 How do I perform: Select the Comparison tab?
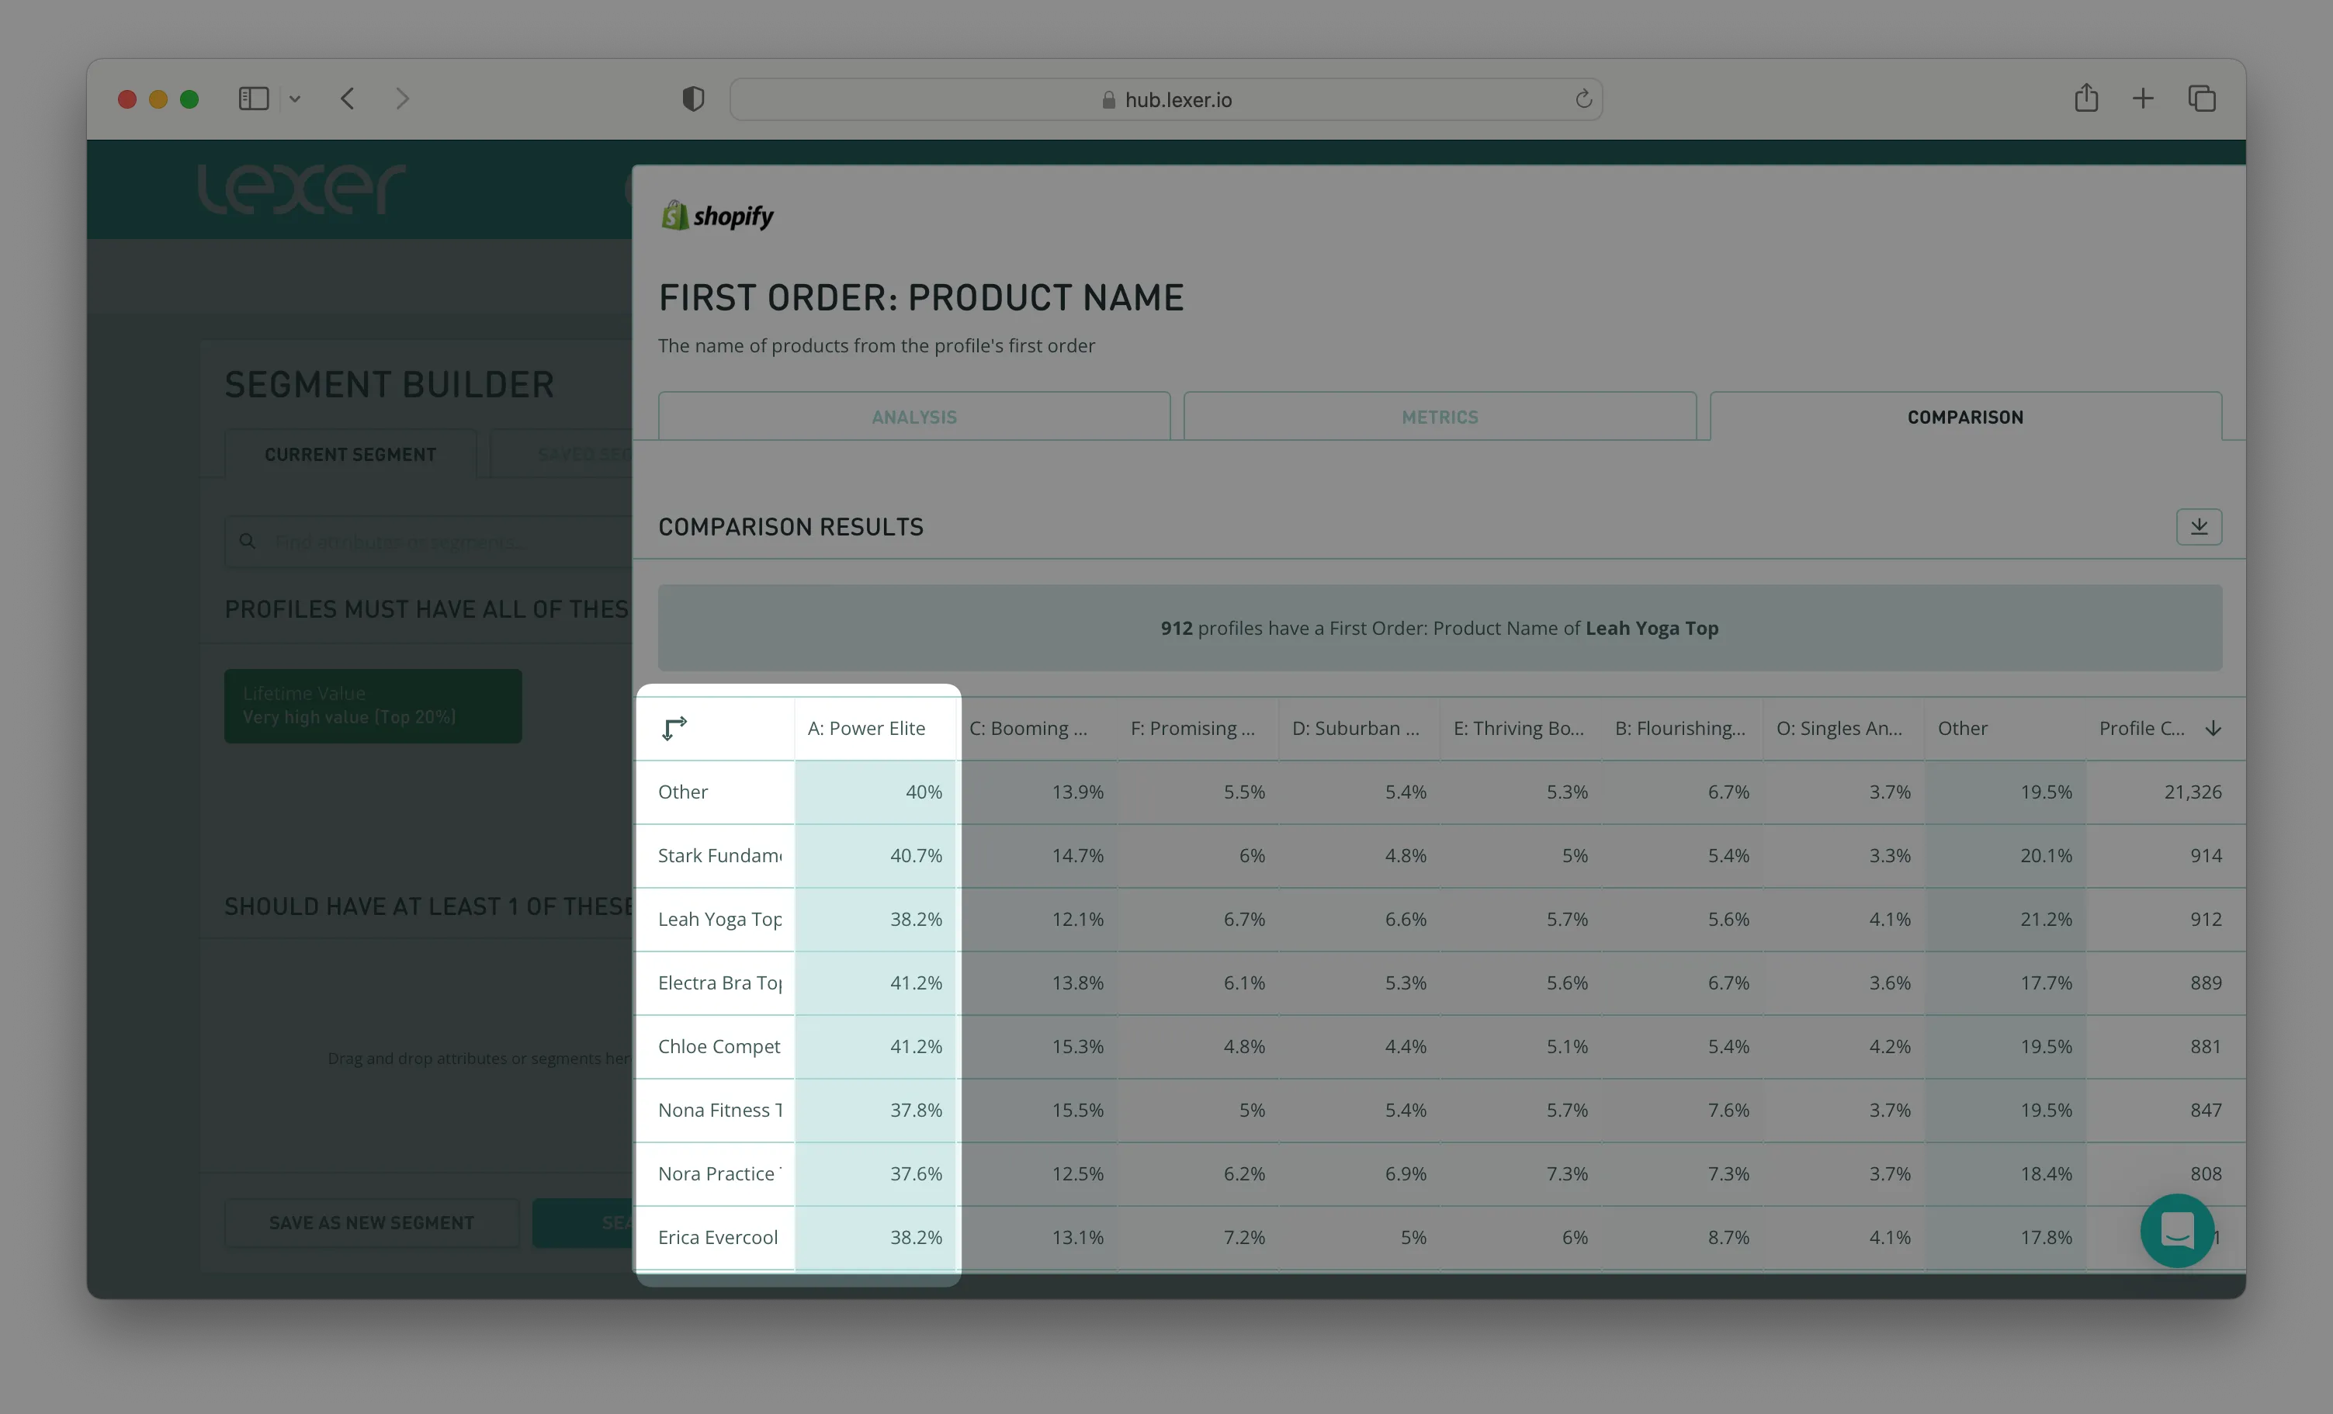coord(1964,417)
